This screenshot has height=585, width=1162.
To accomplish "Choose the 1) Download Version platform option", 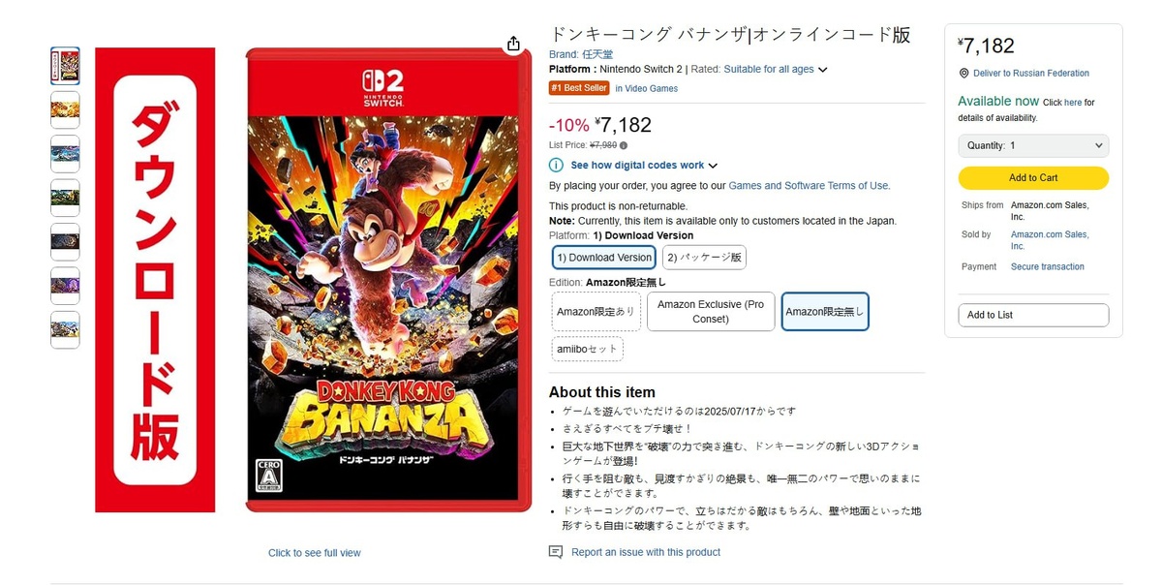I will tap(604, 258).
